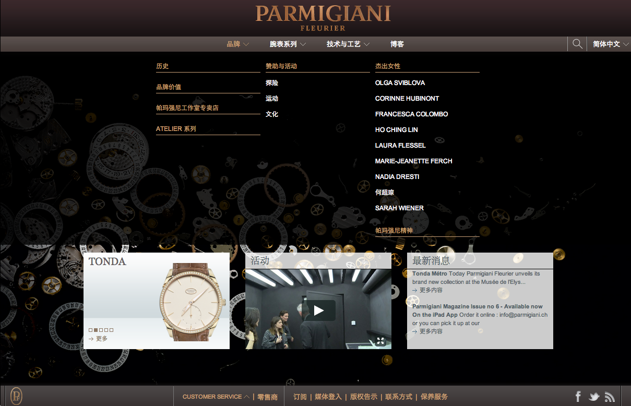Open the Twitter bird icon
631x406 pixels.
tap(594, 397)
